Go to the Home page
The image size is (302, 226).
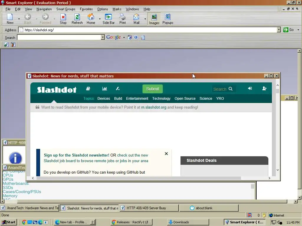[91, 19]
